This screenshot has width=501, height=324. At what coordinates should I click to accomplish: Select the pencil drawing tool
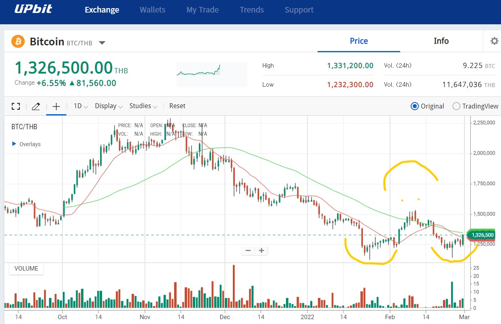[36, 106]
